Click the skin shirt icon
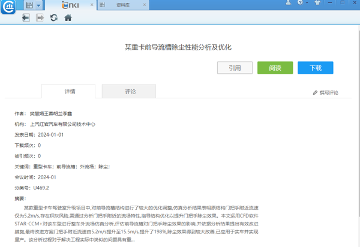 (317, 3)
